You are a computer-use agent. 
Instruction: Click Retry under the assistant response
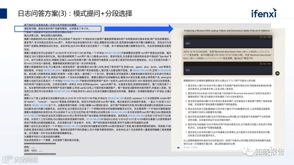point(194,147)
